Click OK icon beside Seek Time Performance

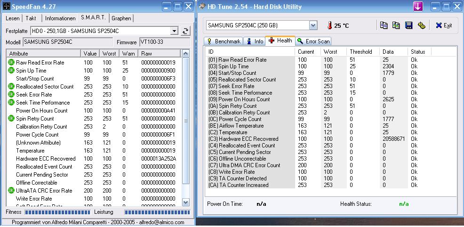pyautogui.click(x=11, y=102)
